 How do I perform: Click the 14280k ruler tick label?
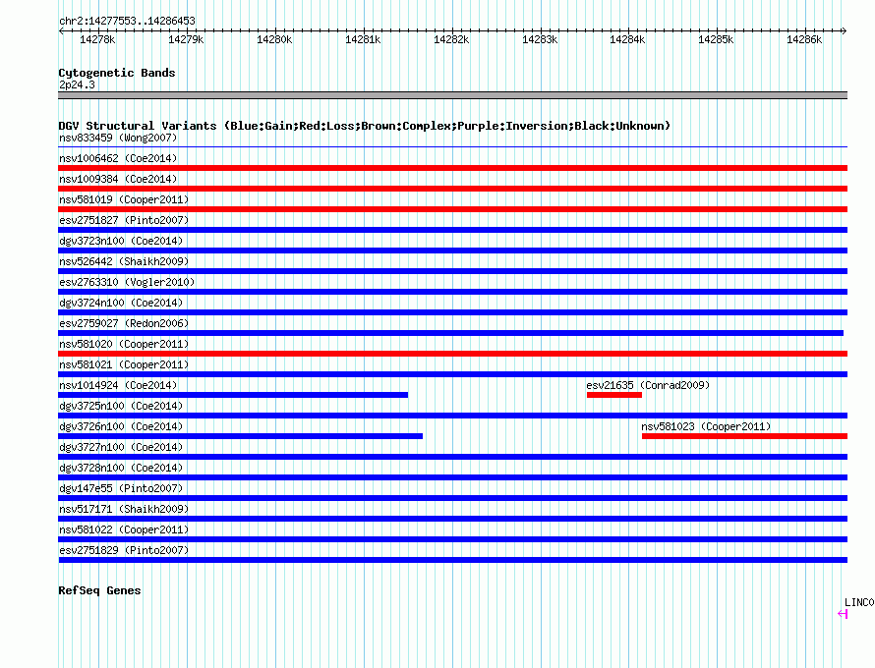[x=274, y=39]
